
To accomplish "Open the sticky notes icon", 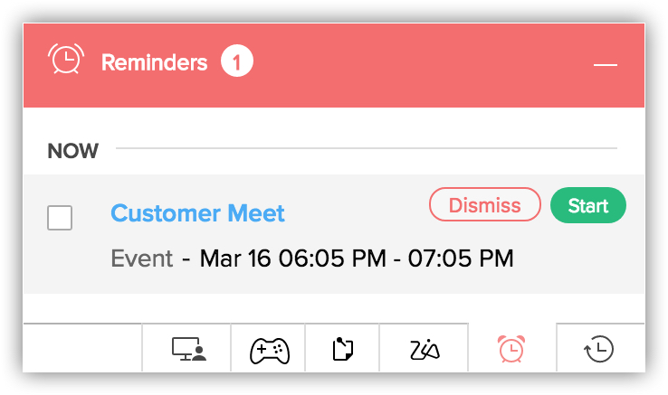I will (x=342, y=349).
